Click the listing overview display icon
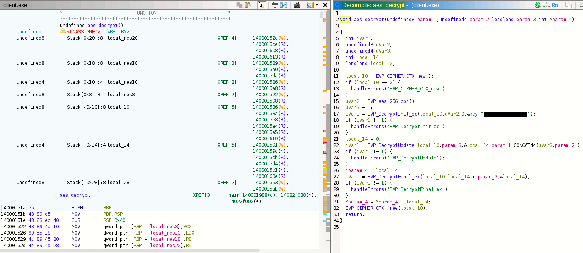This screenshot has height=253, width=583. pos(310,5)
